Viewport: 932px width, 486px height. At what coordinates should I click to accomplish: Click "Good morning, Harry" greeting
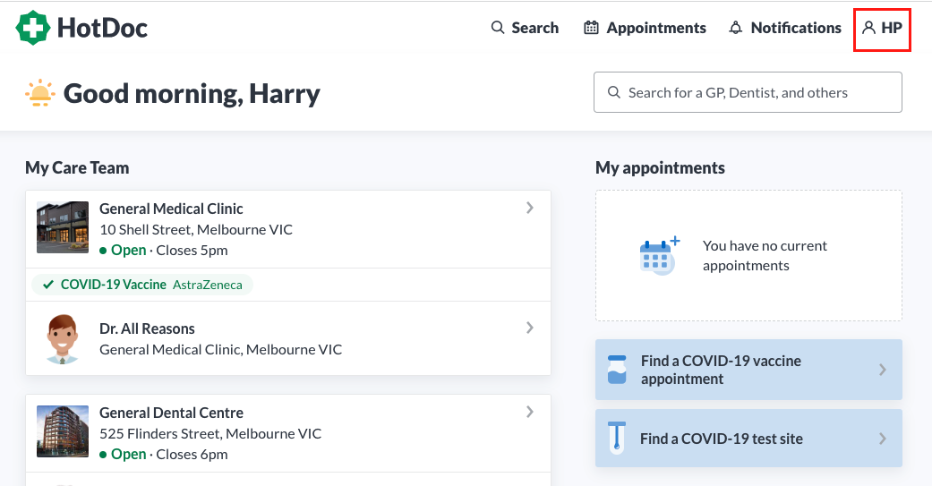[x=192, y=93]
